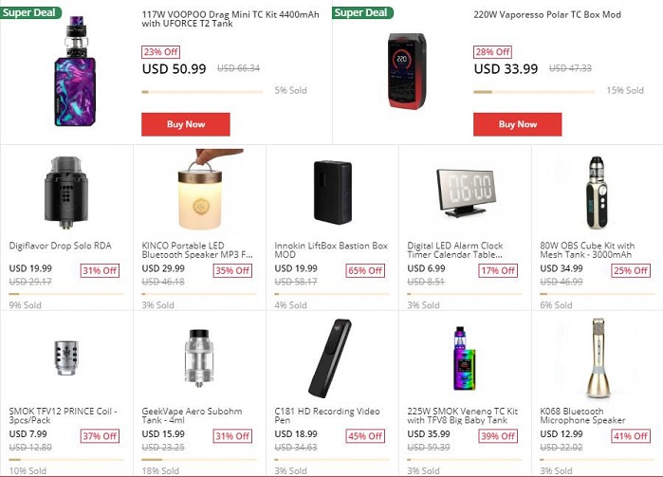Viewport: 663px width, 477px height.
Task: Open the Innokin LiftBox Bastion mod image
Action: tap(332, 191)
